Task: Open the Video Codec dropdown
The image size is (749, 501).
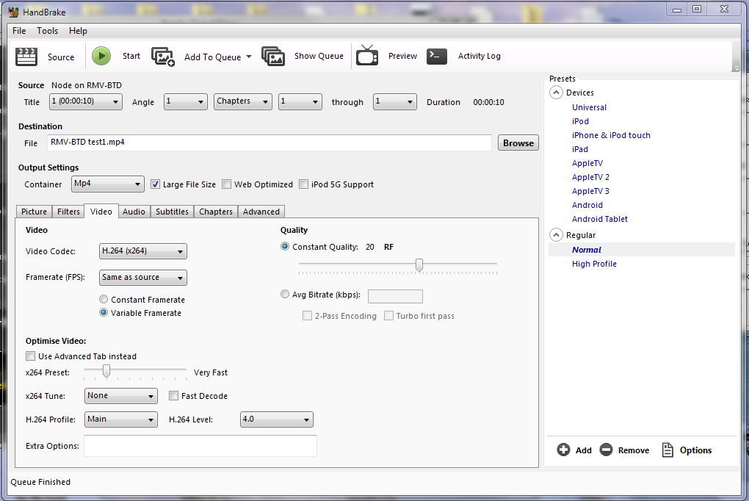Action: (143, 251)
